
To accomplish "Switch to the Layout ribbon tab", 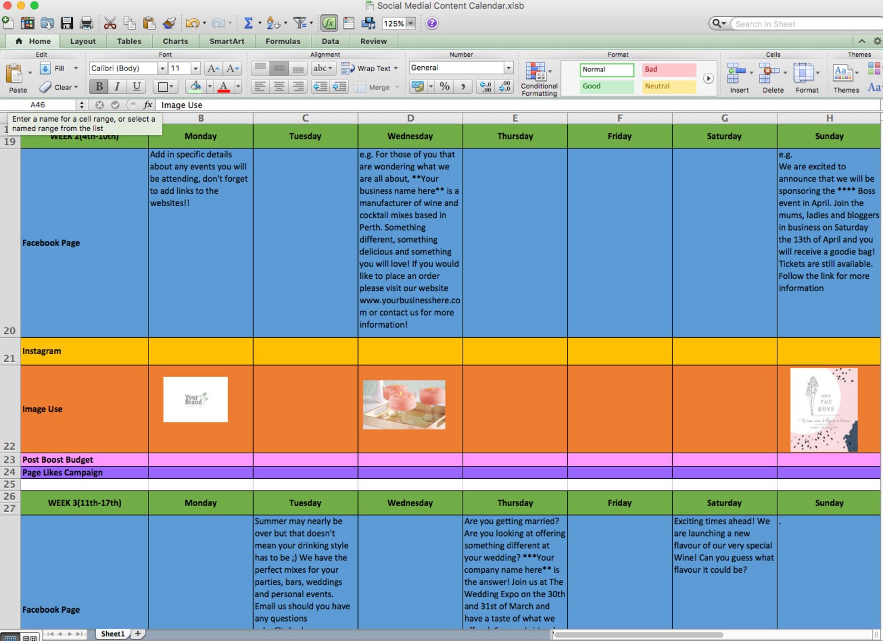I will click(x=83, y=41).
